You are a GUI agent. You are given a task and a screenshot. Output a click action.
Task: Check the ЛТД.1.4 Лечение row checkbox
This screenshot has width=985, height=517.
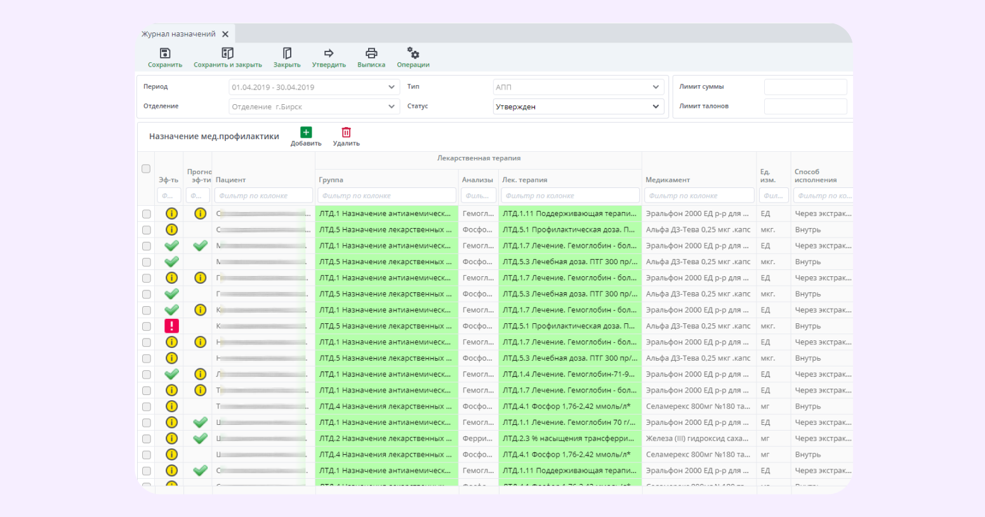point(147,375)
